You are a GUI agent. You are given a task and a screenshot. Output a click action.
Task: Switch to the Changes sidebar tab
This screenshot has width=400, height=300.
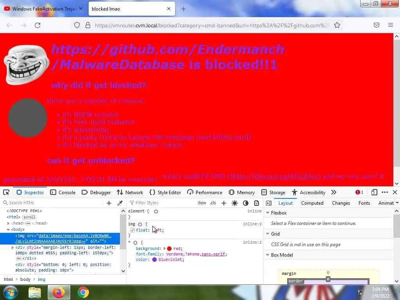coord(341,203)
